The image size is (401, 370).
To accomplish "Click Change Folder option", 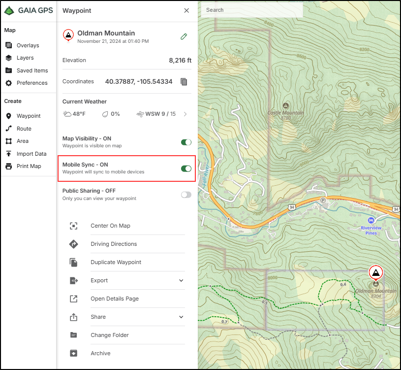I will point(109,335).
